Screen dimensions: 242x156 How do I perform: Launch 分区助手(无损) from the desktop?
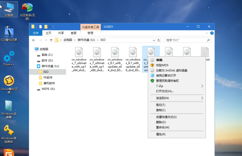(x=27, y=11)
